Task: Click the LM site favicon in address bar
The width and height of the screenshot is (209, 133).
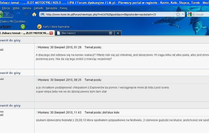Action: coord(42,14)
